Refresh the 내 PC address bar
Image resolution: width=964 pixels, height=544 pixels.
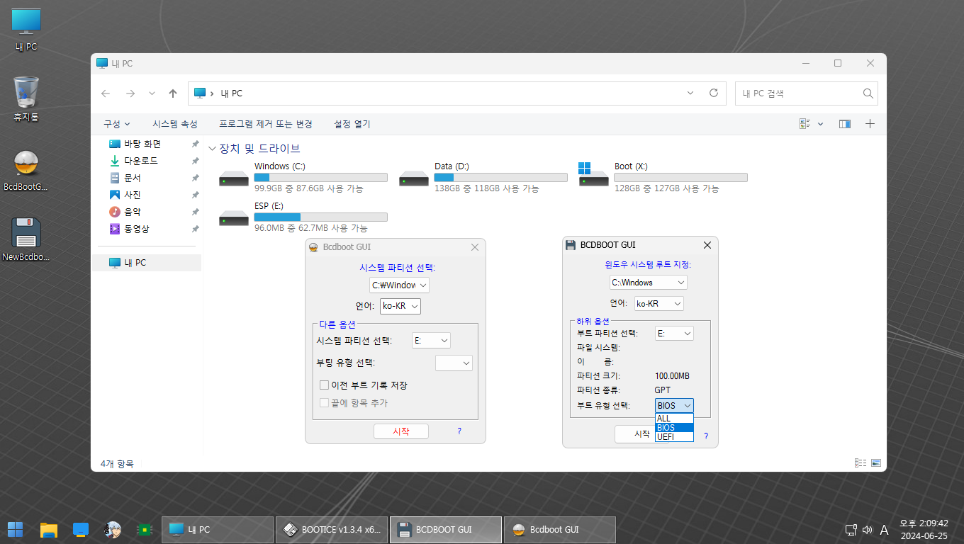(x=714, y=93)
